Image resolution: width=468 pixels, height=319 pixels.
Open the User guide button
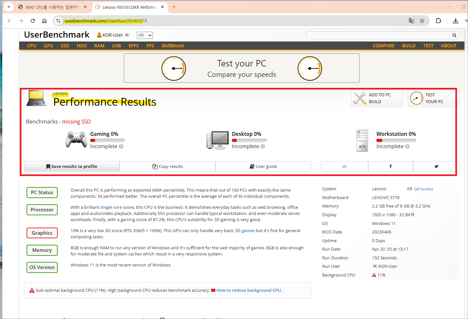[263, 166]
